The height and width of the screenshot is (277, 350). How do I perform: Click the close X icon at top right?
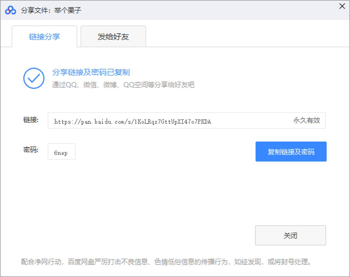[x=342, y=6]
